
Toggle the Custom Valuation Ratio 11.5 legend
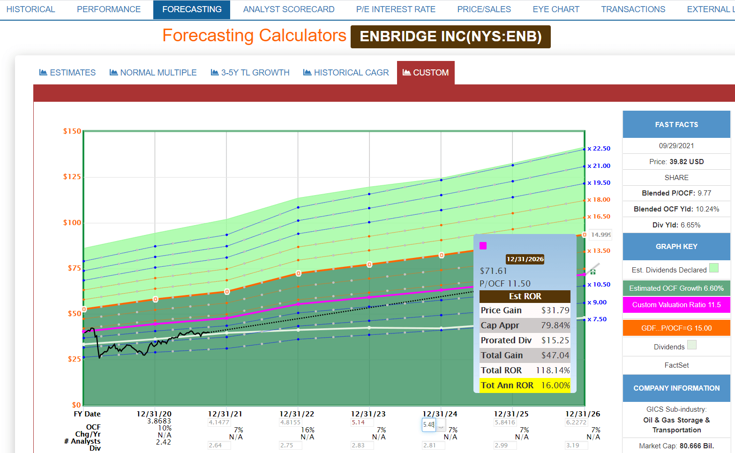click(676, 305)
